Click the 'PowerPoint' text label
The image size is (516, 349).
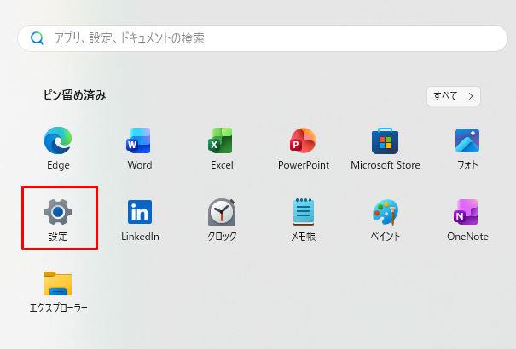click(303, 165)
